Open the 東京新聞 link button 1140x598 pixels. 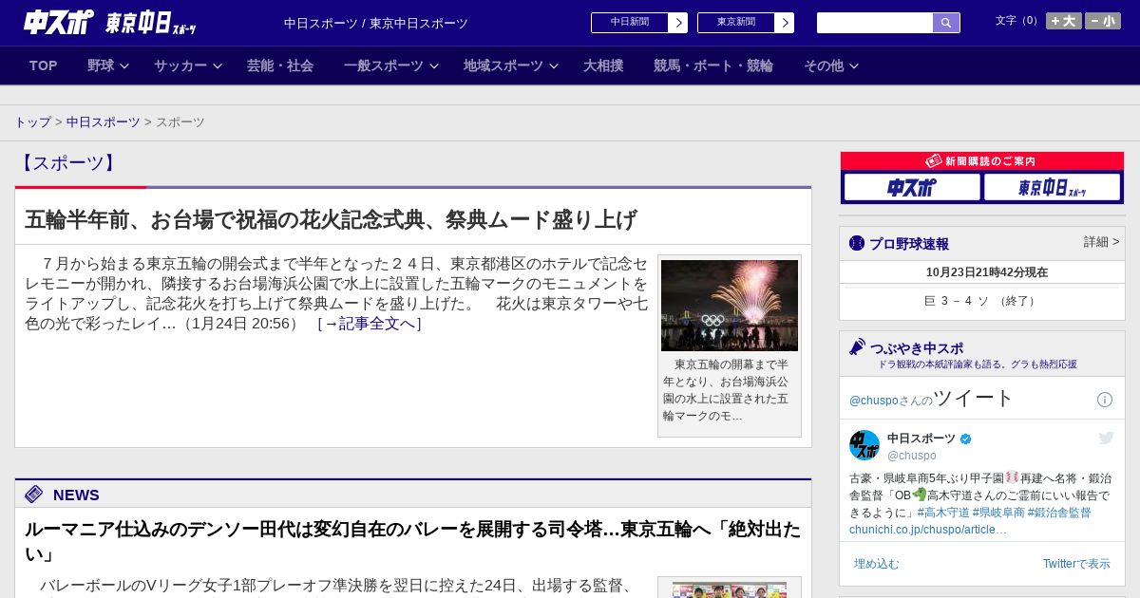(736, 23)
